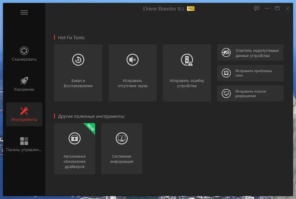Click the Hot Fix Tools heading
This screenshot has width=296, height=199.
click(71, 37)
